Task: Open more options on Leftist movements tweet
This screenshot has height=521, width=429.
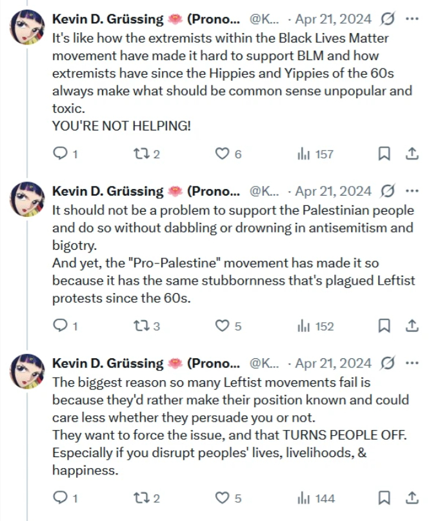Action: click(411, 363)
